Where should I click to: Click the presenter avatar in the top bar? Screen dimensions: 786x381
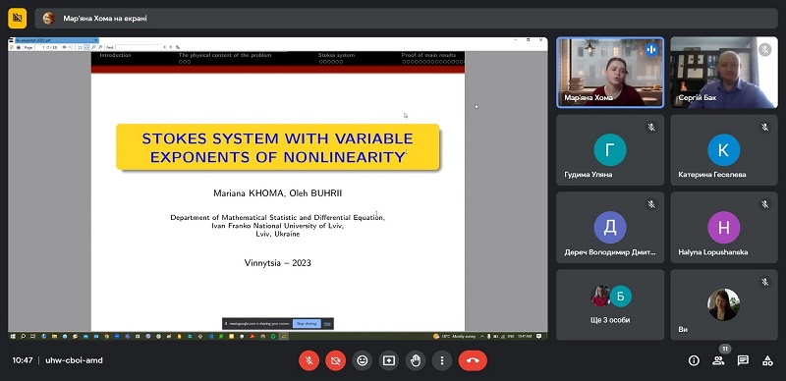click(x=48, y=19)
